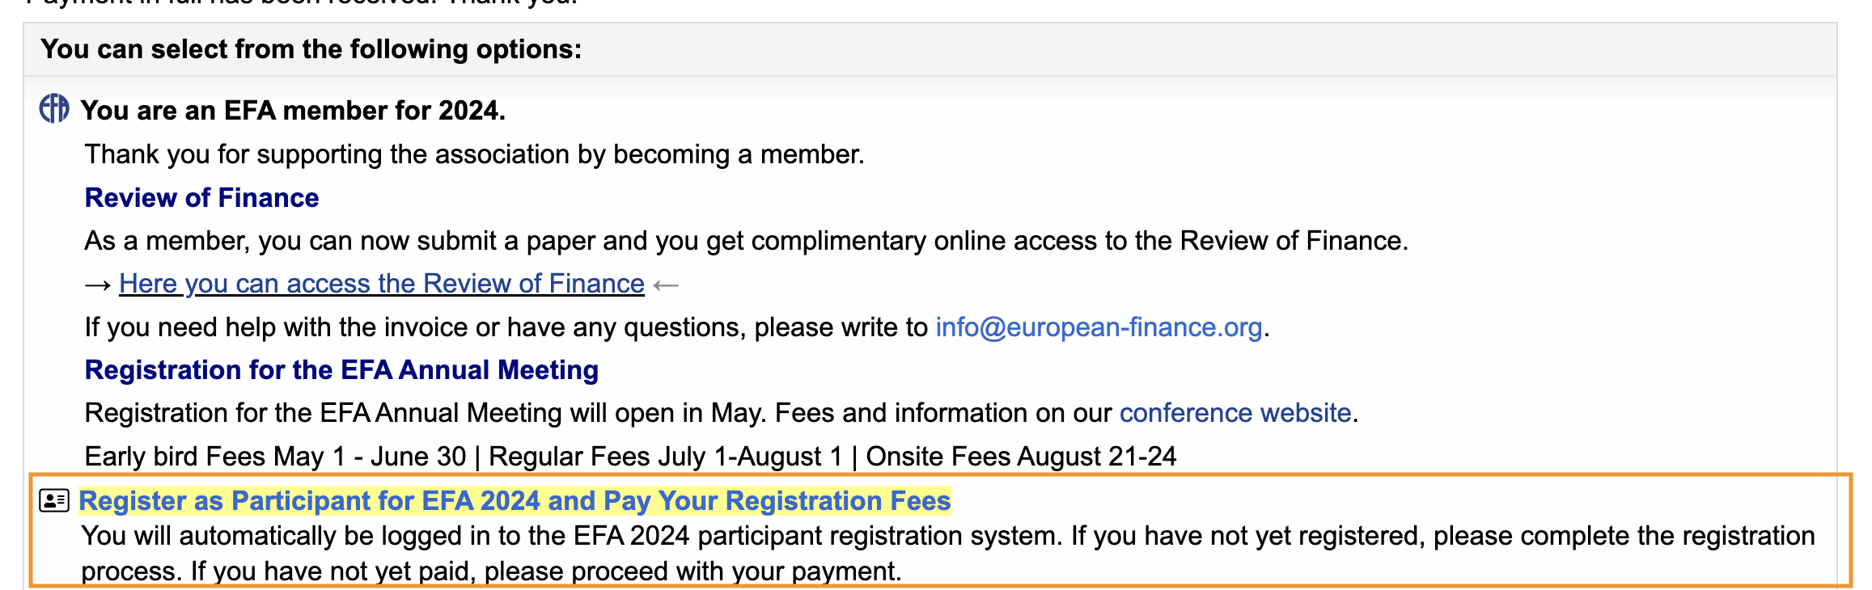Open the conference website link
Screen dimensions: 1872x590
point(1235,413)
